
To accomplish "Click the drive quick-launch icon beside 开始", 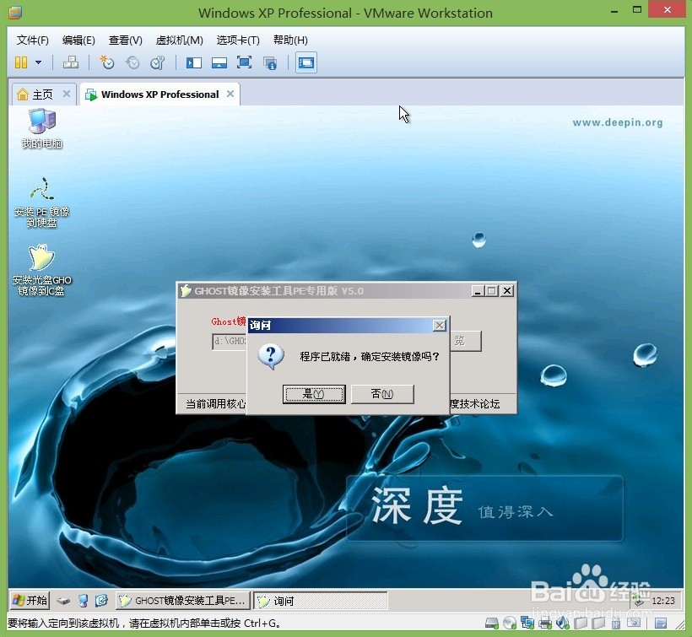I will click(x=63, y=601).
